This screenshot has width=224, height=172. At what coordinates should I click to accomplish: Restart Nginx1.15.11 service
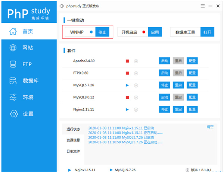pos(178,109)
